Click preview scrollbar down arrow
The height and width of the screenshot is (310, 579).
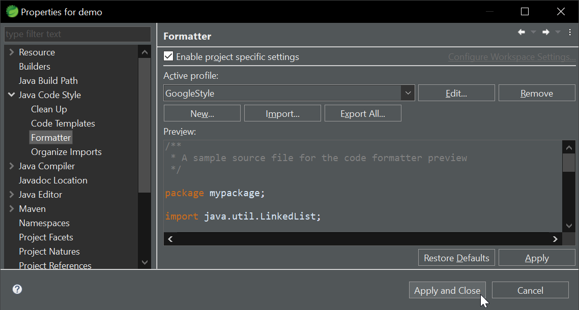coord(569,226)
